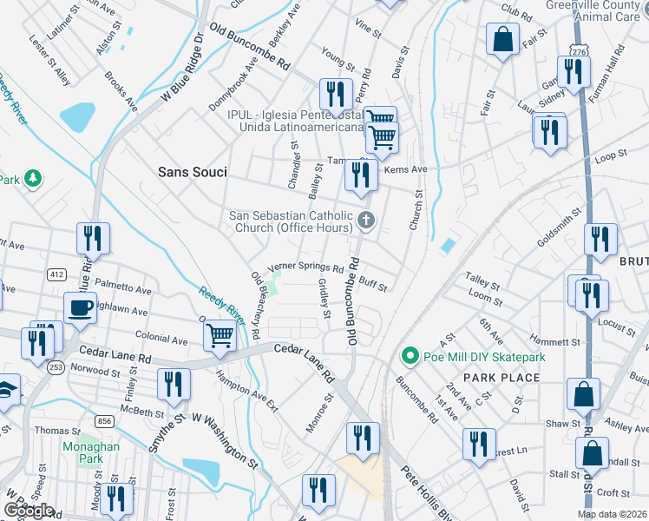Click the Verner Springs Rd label
Screen dimensions: 649x521
click(305, 267)
